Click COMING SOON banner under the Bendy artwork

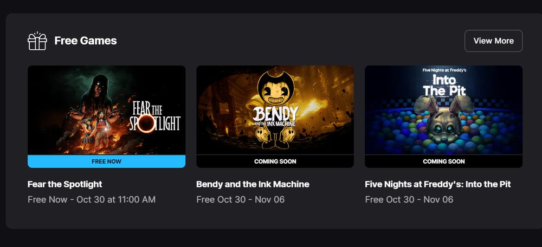(275, 161)
